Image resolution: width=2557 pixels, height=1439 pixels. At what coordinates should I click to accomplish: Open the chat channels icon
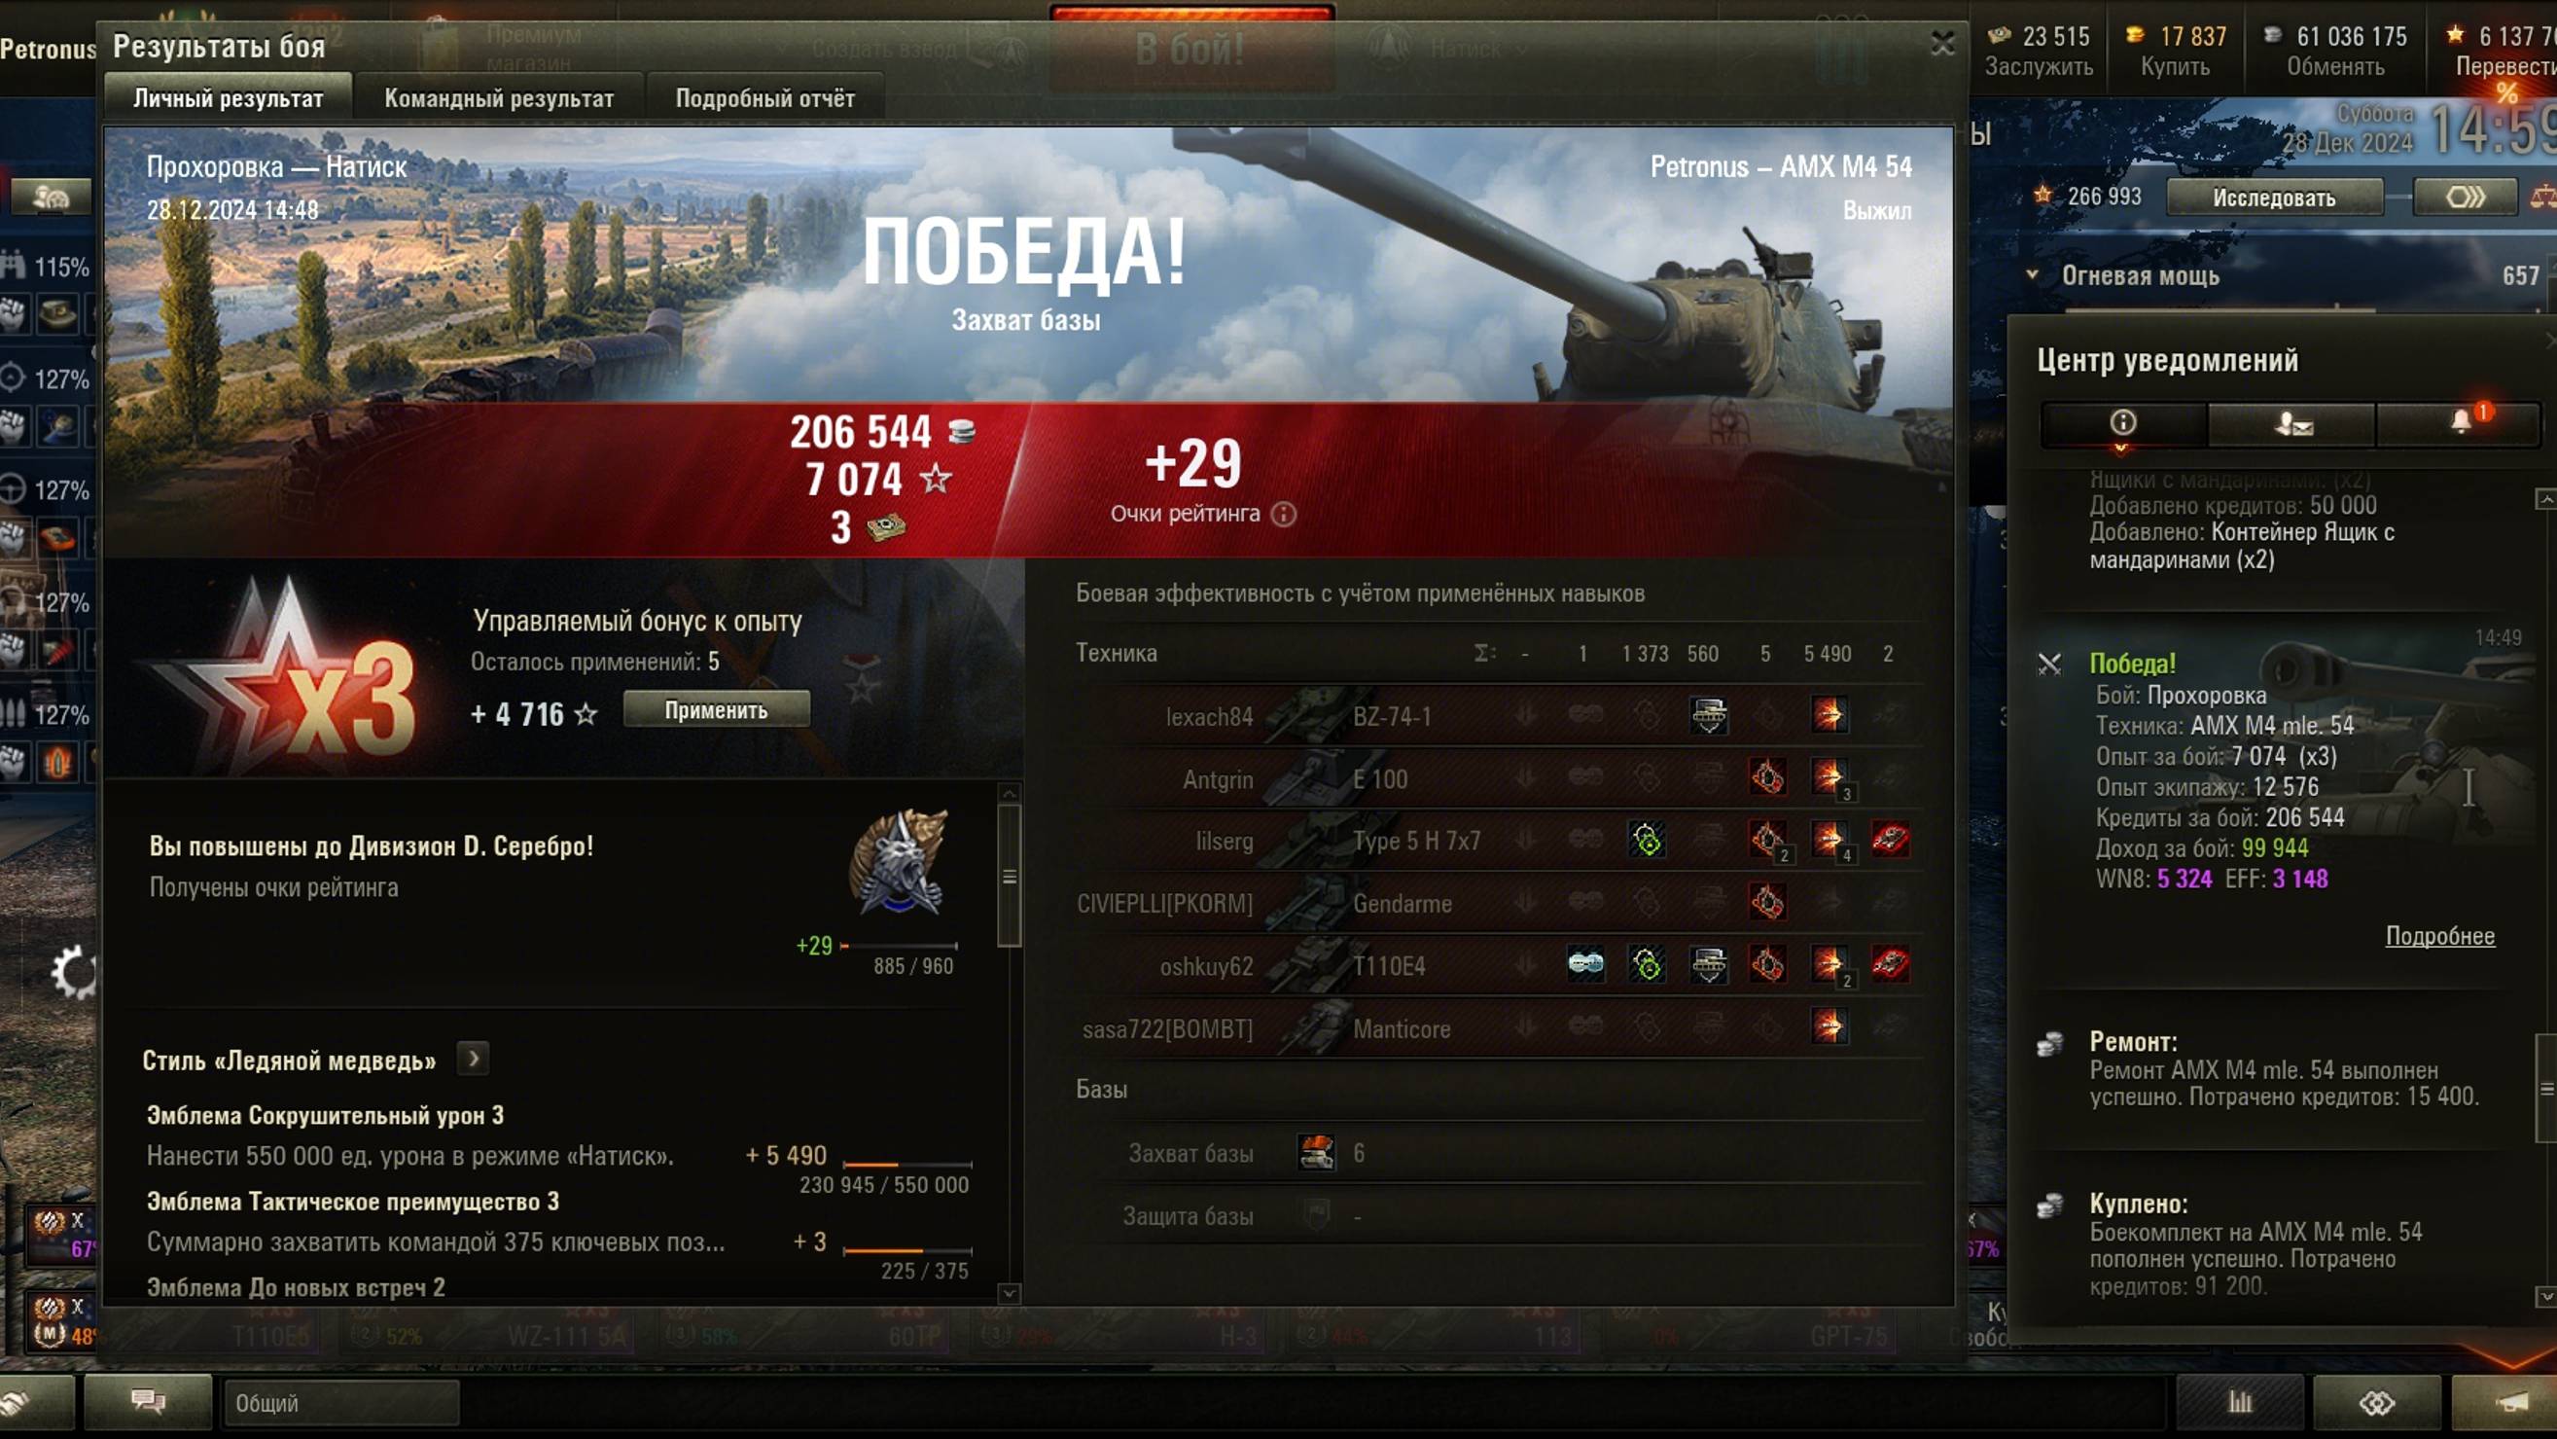[148, 1401]
